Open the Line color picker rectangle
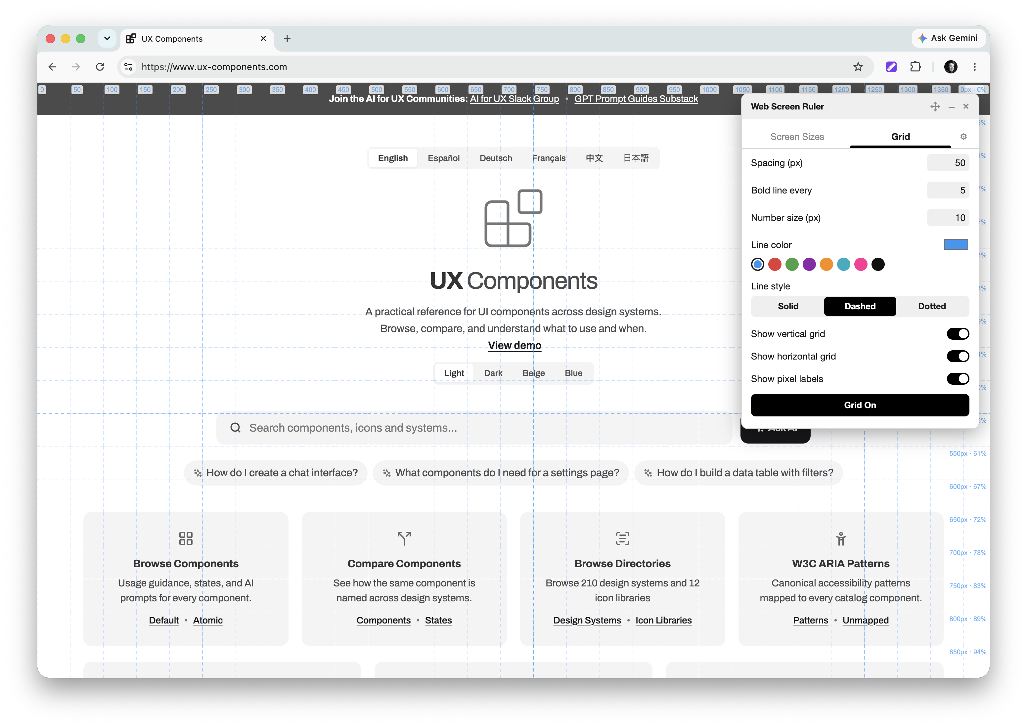This screenshot has width=1027, height=727. click(x=956, y=244)
